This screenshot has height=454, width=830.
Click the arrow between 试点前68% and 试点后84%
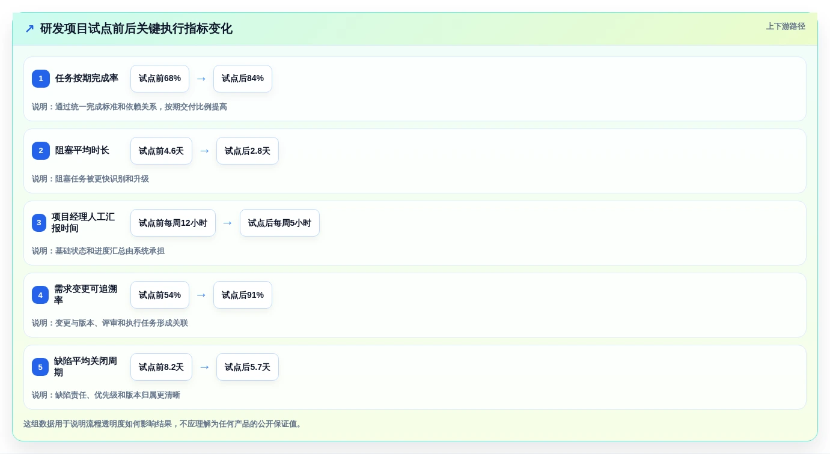click(x=201, y=79)
